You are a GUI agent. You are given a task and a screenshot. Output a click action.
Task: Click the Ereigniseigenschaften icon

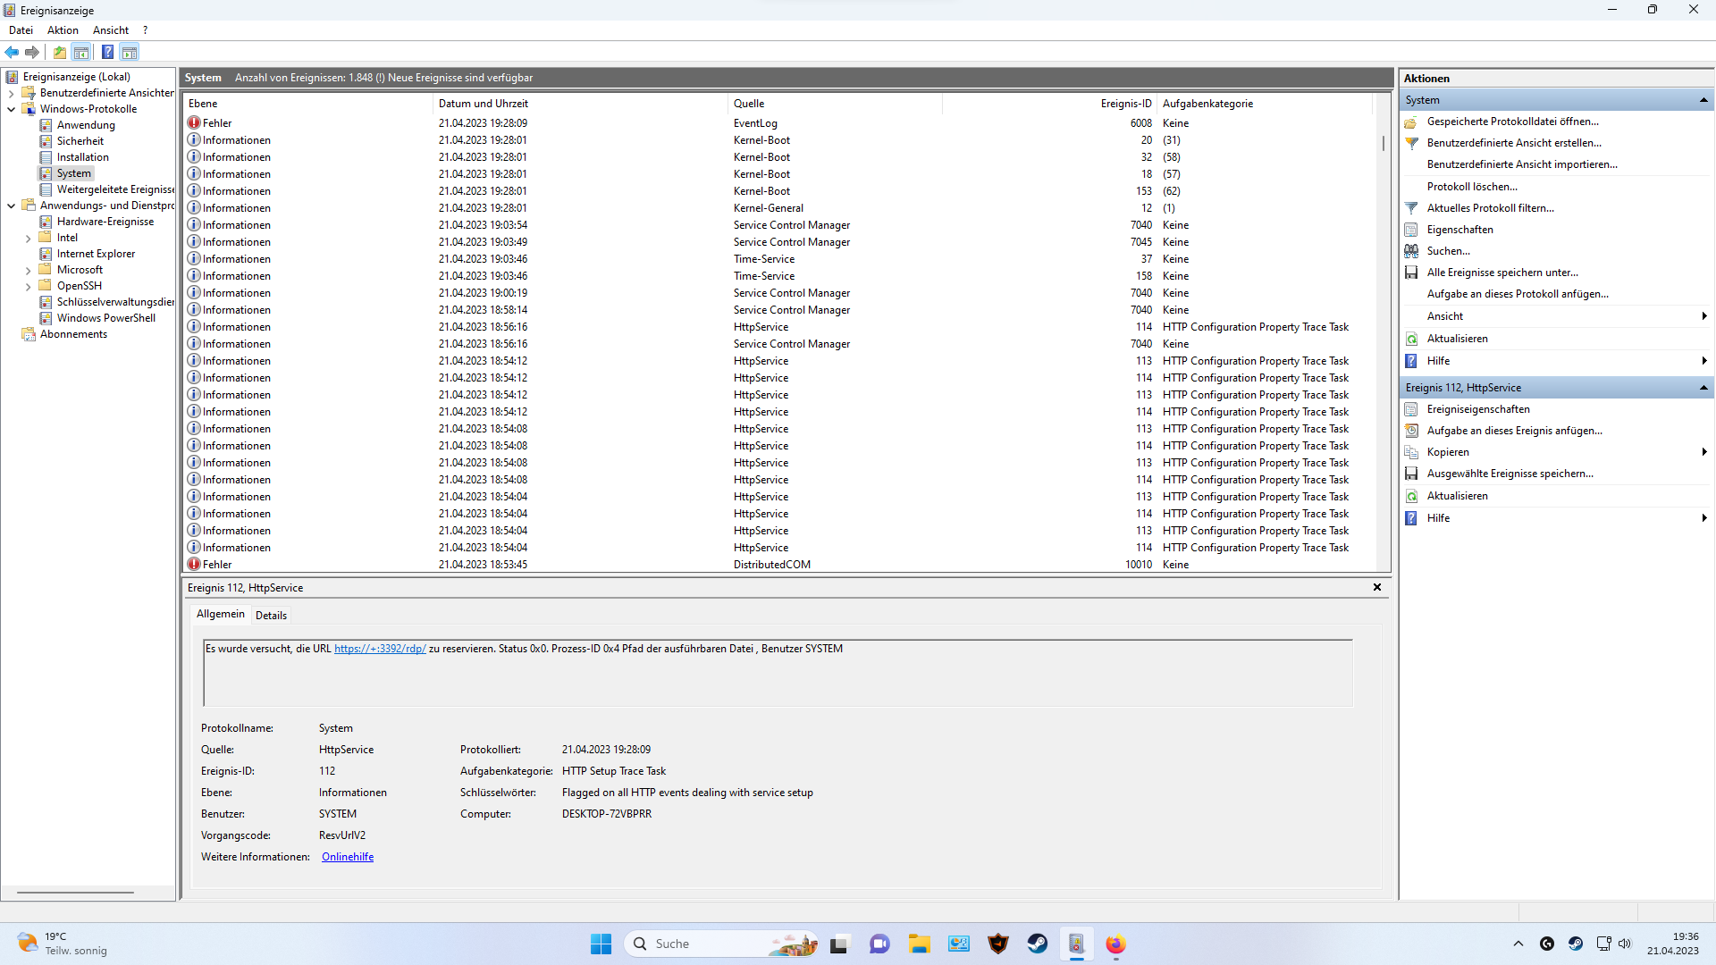1411,409
